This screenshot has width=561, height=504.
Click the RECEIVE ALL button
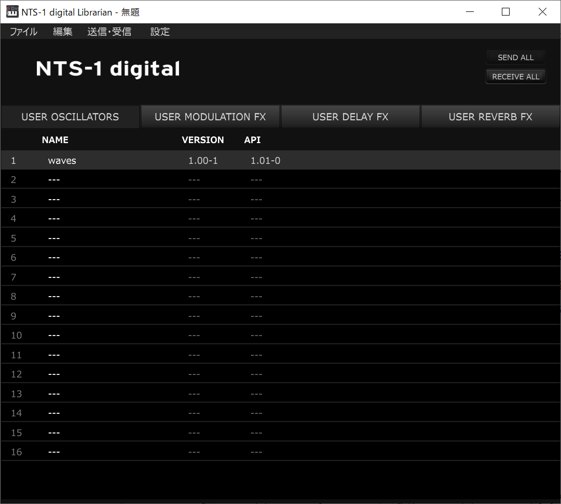tap(515, 77)
